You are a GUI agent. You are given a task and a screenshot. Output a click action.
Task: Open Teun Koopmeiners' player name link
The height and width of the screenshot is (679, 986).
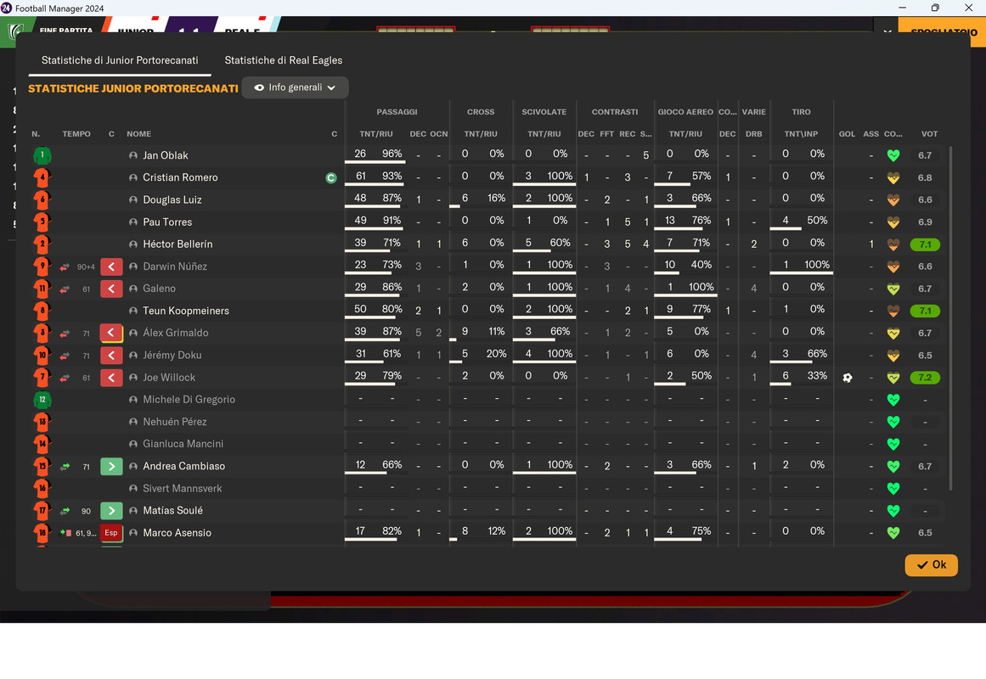pyautogui.click(x=185, y=311)
